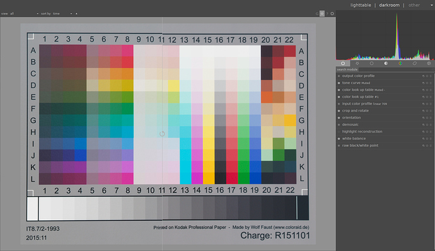This screenshot has width=435, height=251.
Task: Switch to lighttable view
Action: (361, 5)
